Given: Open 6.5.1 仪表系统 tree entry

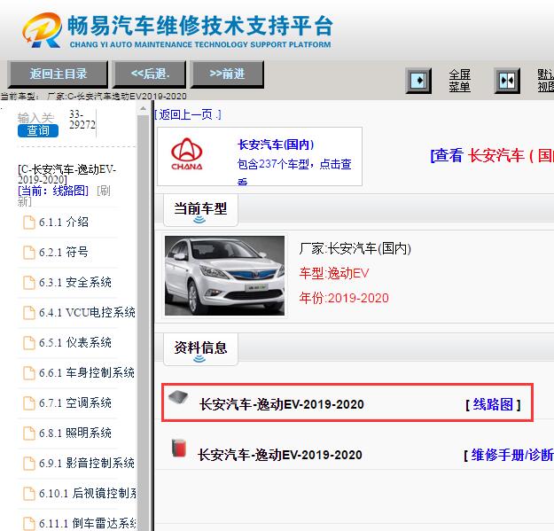Looking at the screenshot, I should [75, 343].
